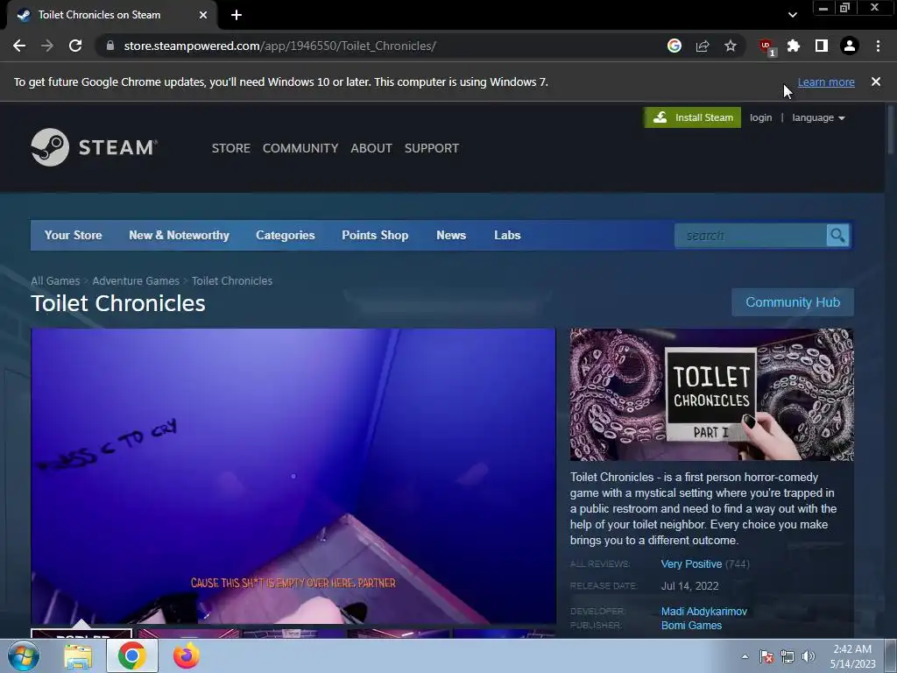Close the Toilet Chronicles on Steam tab

[203, 15]
